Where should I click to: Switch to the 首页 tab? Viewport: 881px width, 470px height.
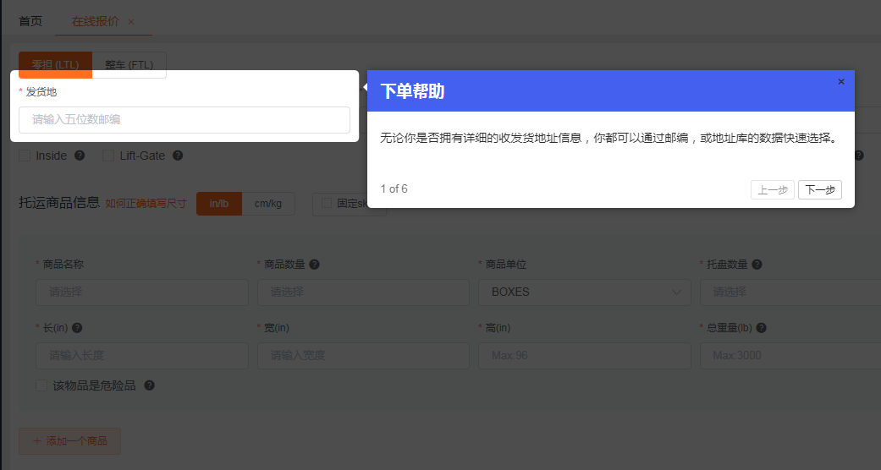(x=30, y=21)
